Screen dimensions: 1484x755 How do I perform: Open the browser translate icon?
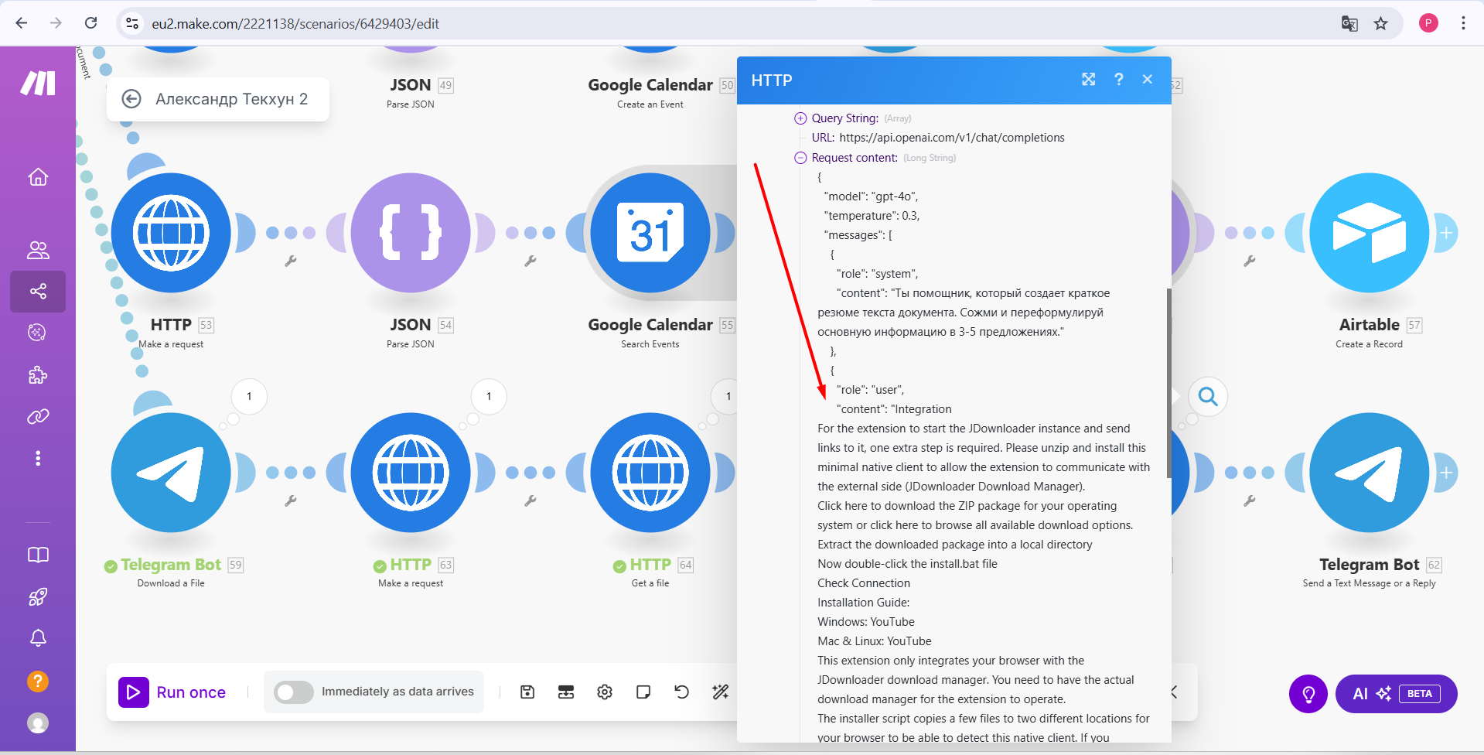pyautogui.click(x=1349, y=23)
